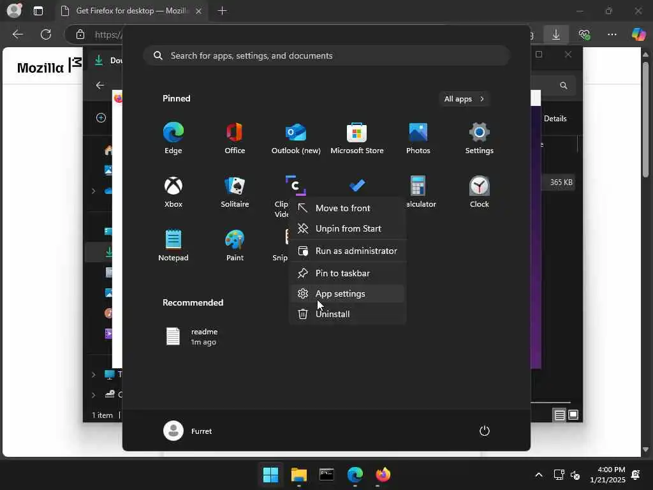The height and width of the screenshot is (490, 653).
Task: Launch the Office pinned app
Action: 235,138
